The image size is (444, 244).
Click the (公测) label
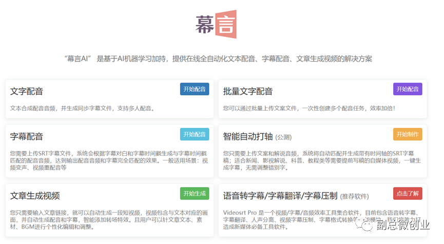tap(283, 137)
